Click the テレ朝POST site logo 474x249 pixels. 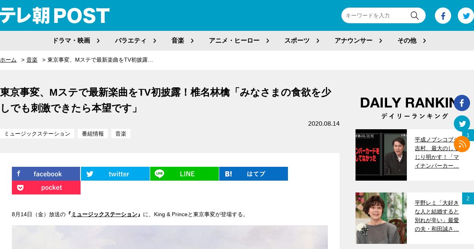point(55,16)
